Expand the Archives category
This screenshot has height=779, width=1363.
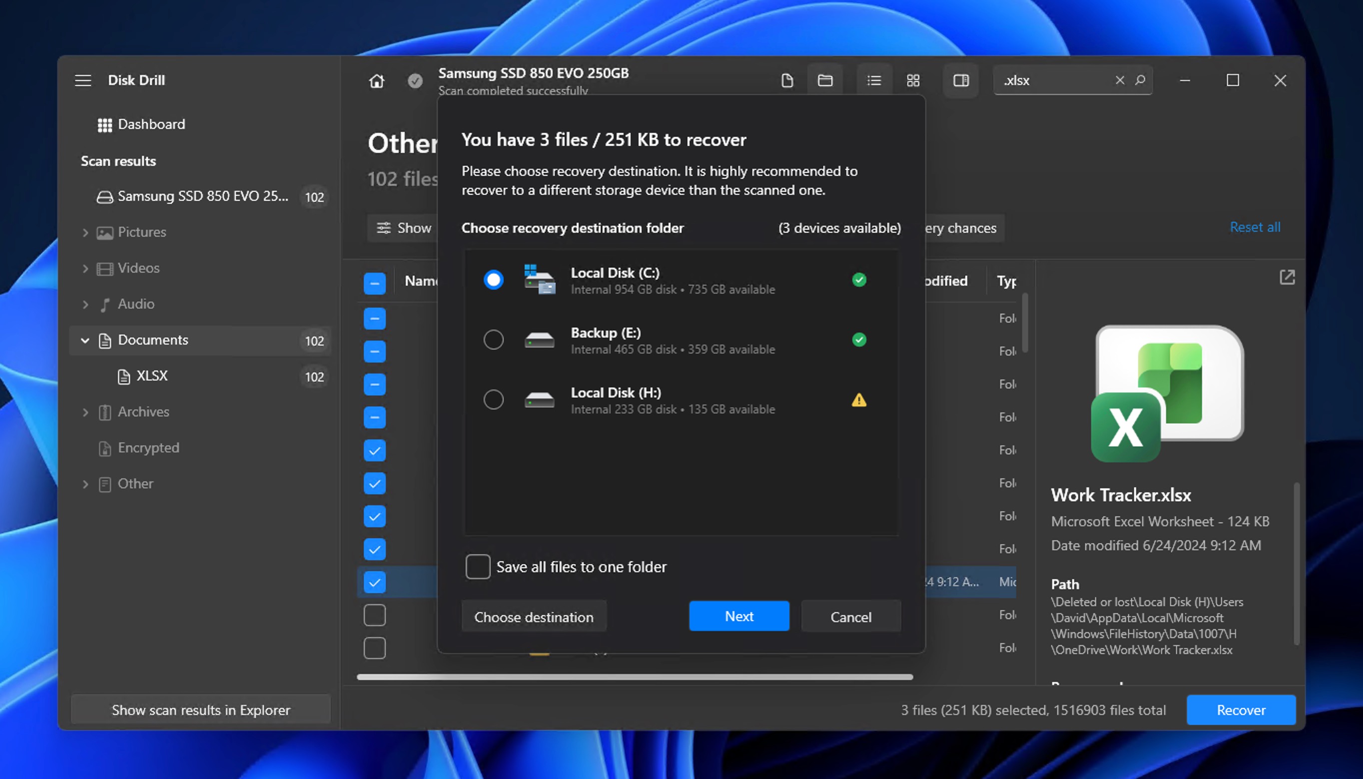click(85, 412)
